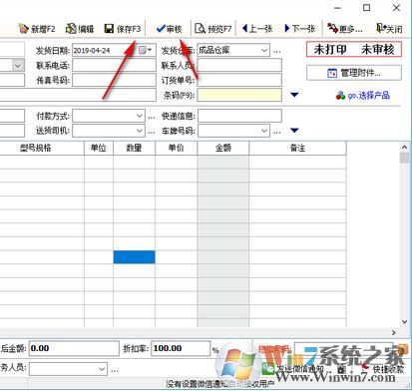Save the document with 保存F3
This screenshot has width=412, height=391.
tap(123, 29)
